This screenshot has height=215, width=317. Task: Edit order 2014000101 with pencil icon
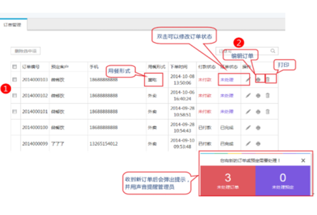[248, 111]
